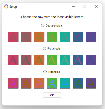
Task: Click the dusty rose swatch in the Protanopia row
Action: tap(26, 60)
